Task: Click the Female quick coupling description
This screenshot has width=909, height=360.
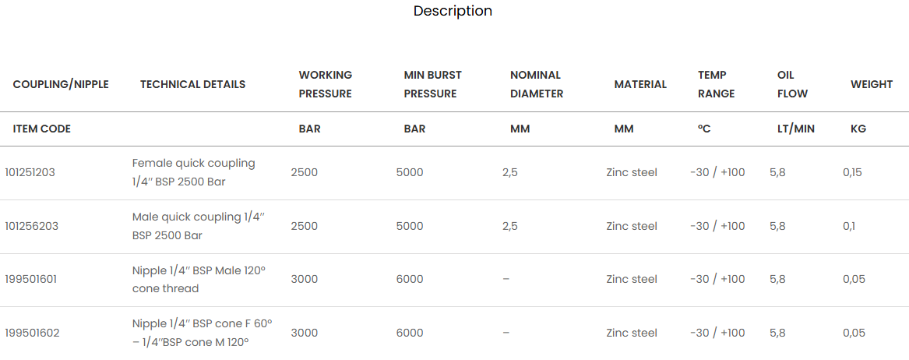Action: (193, 172)
